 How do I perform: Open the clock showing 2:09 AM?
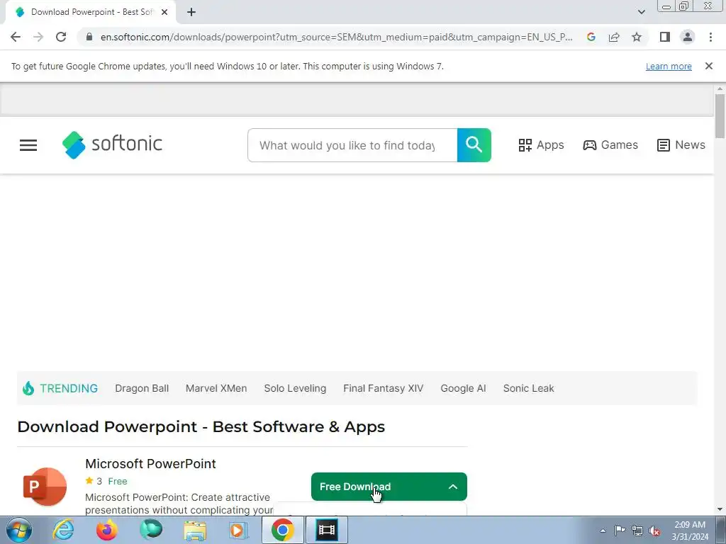(690, 531)
